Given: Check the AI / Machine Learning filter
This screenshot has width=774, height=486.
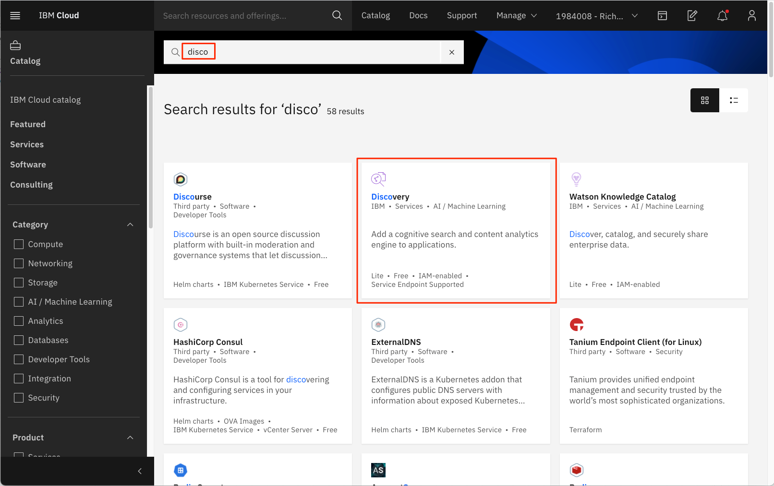Looking at the screenshot, I should click(x=19, y=302).
